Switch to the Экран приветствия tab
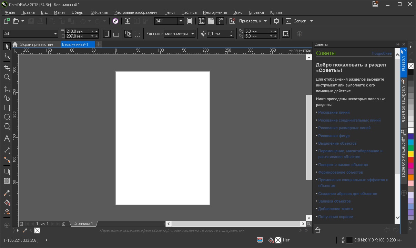Image resolution: width=416 pixels, height=248 pixels. click(37, 44)
